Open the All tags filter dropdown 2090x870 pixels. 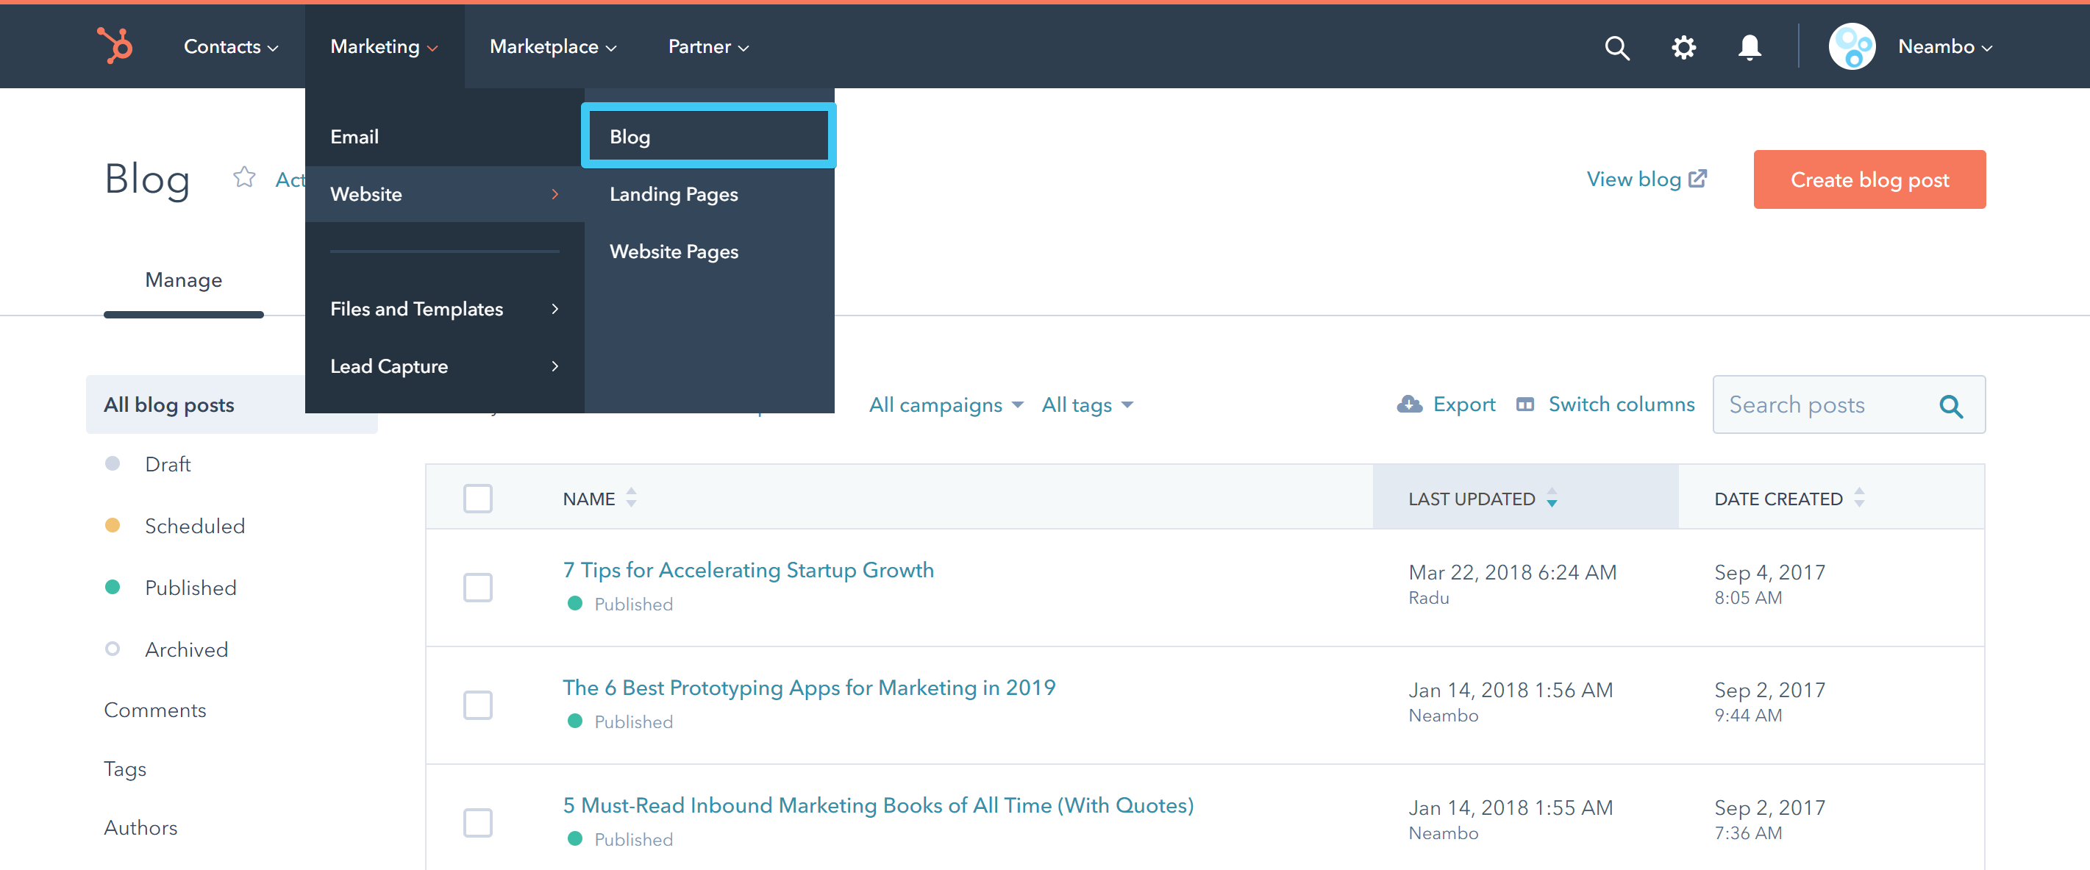point(1086,404)
